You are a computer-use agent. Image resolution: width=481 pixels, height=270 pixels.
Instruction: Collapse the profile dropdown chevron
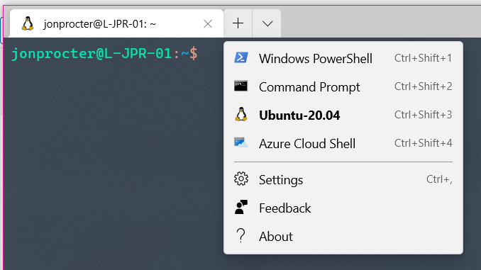click(x=267, y=23)
